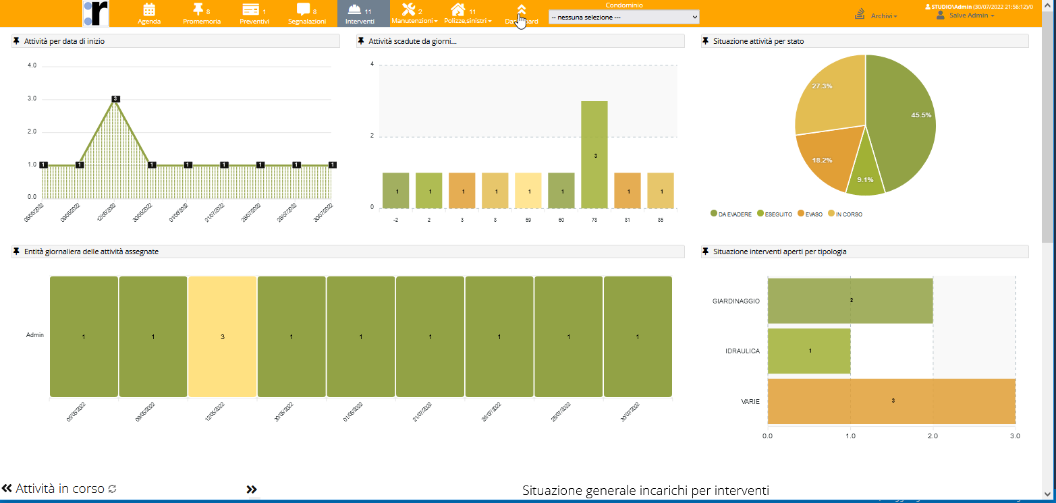Click the GIARDINAGGIO horizontal bar
The image size is (1056, 503).
(850, 300)
